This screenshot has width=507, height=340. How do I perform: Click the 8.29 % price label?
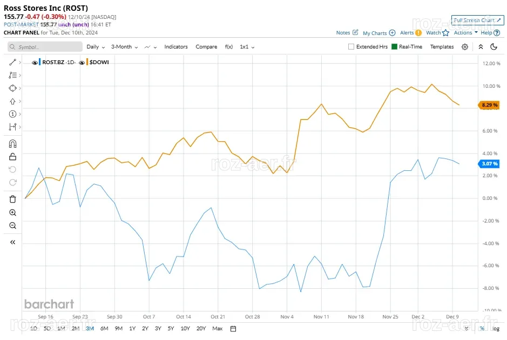point(489,105)
